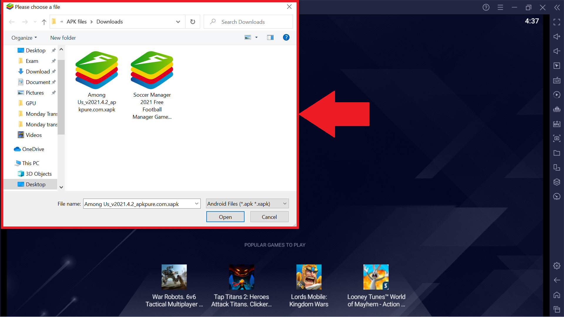Image resolution: width=564 pixels, height=317 pixels.
Task: Open the Android Files type filter dropdown
Action: point(247,204)
